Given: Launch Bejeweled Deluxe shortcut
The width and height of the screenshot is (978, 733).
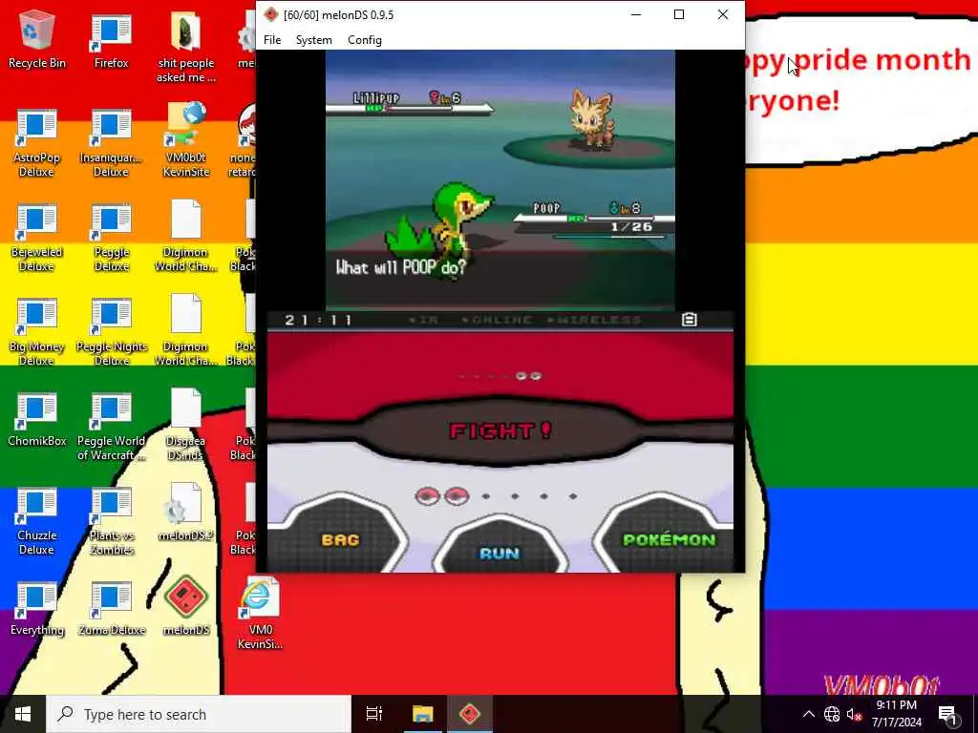Looking at the screenshot, I should click(36, 238).
